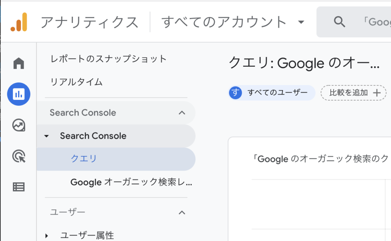Image resolution: width=391 pixels, height=241 pixels.
Task: Click the 比較を追加 button
Action: coord(353,93)
